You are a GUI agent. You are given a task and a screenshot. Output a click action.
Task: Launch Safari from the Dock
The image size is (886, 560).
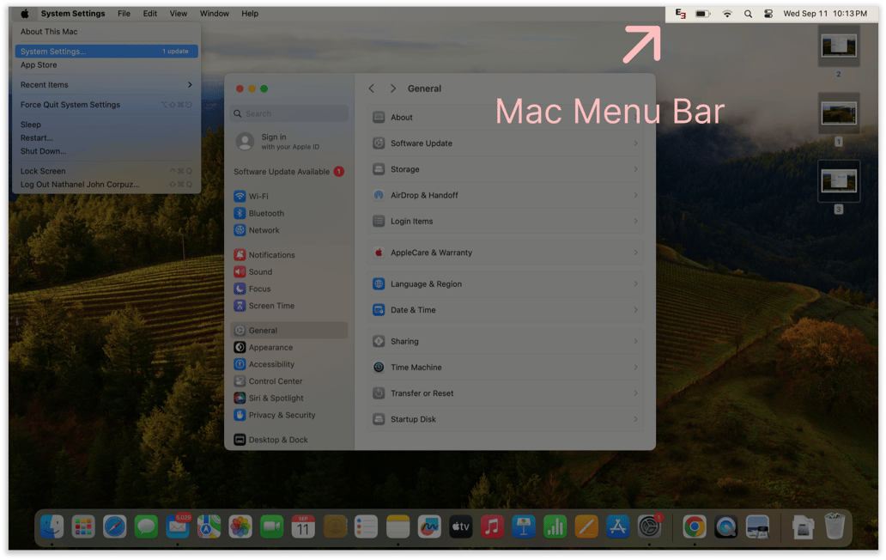tap(114, 527)
